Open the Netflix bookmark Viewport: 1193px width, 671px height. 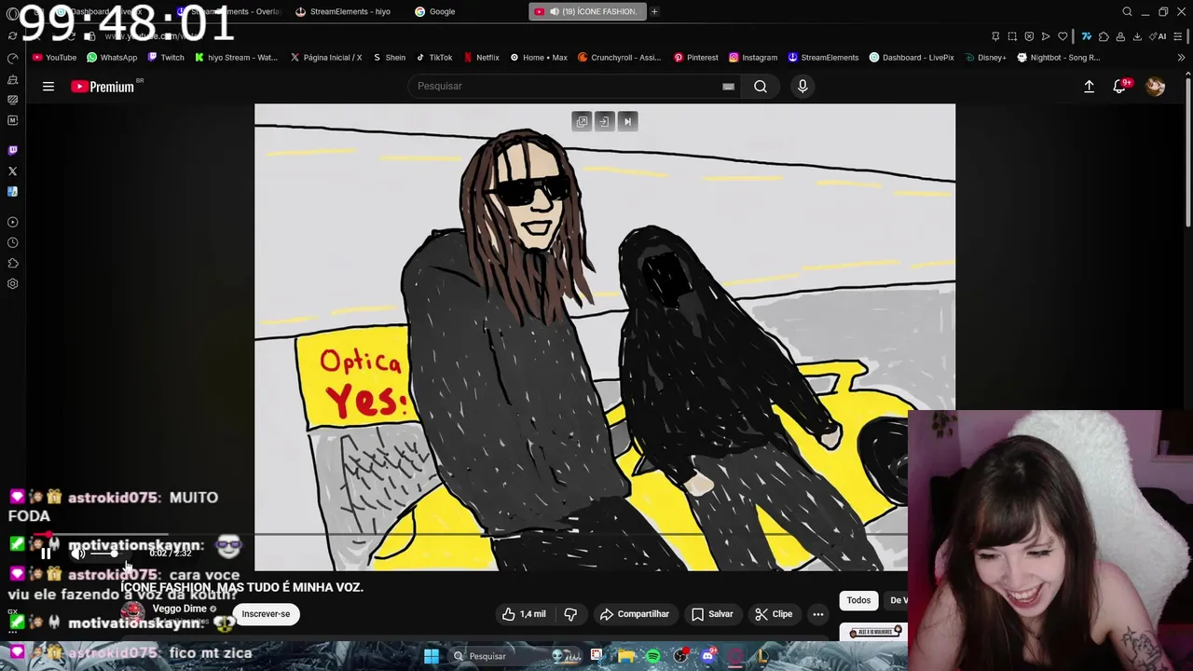click(481, 57)
